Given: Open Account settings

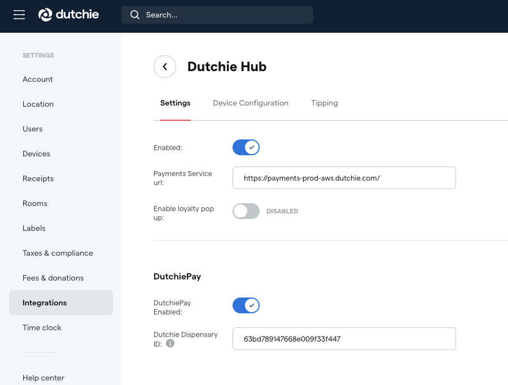Looking at the screenshot, I should [38, 80].
